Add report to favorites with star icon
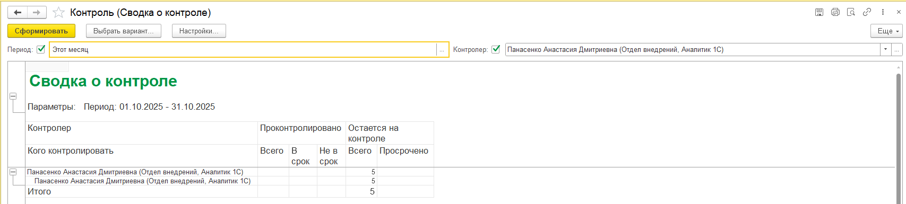Viewport: 906px width, 204px height. click(58, 12)
